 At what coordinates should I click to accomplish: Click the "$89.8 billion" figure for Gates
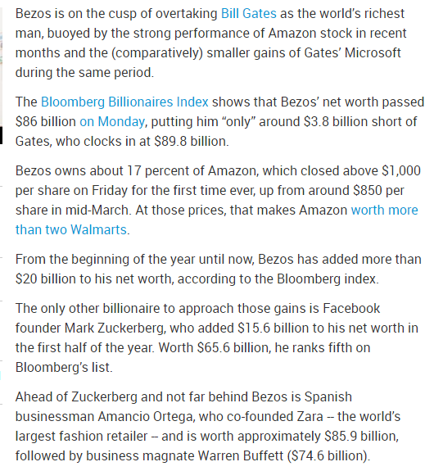click(x=191, y=141)
